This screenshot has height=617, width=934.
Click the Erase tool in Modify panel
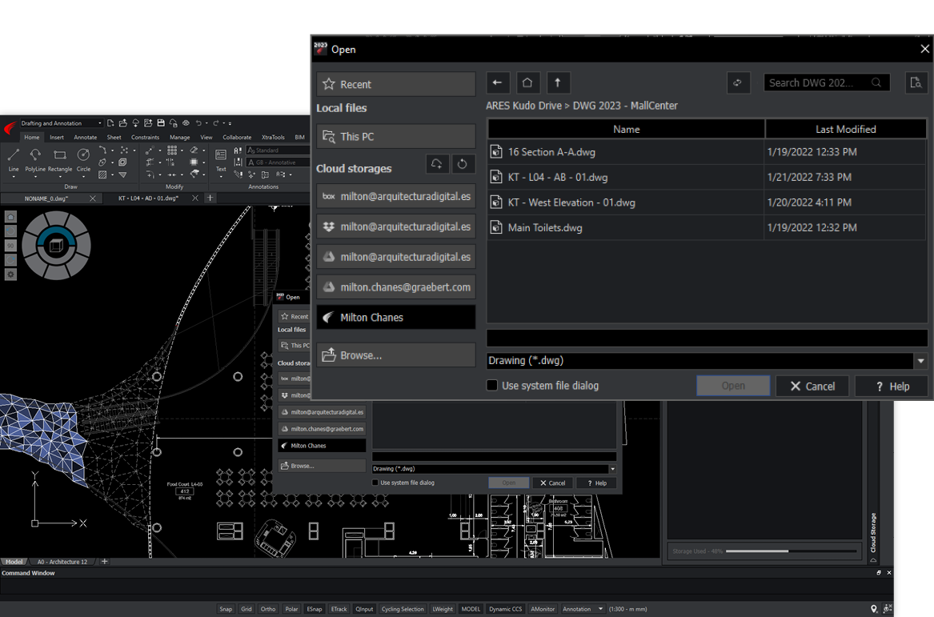(x=194, y=150)
